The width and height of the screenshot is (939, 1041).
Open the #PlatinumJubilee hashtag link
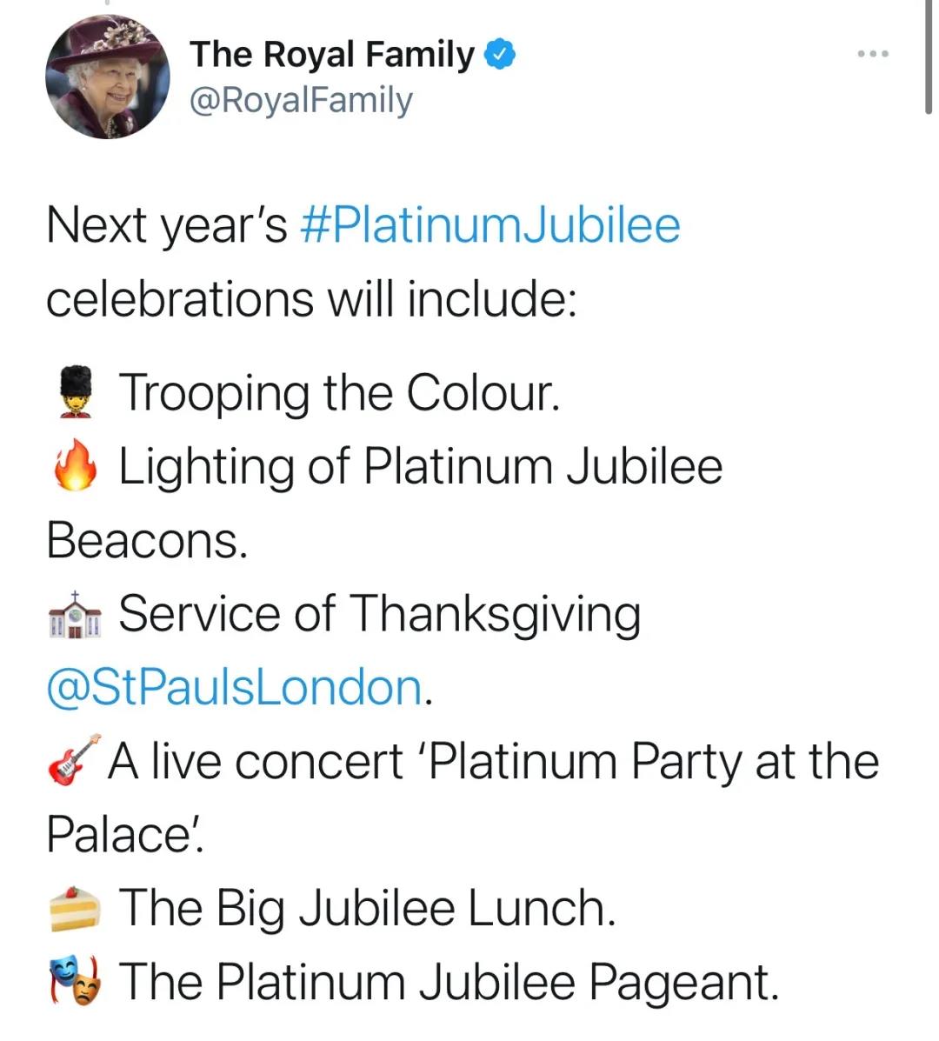click(x=490, y=226)
